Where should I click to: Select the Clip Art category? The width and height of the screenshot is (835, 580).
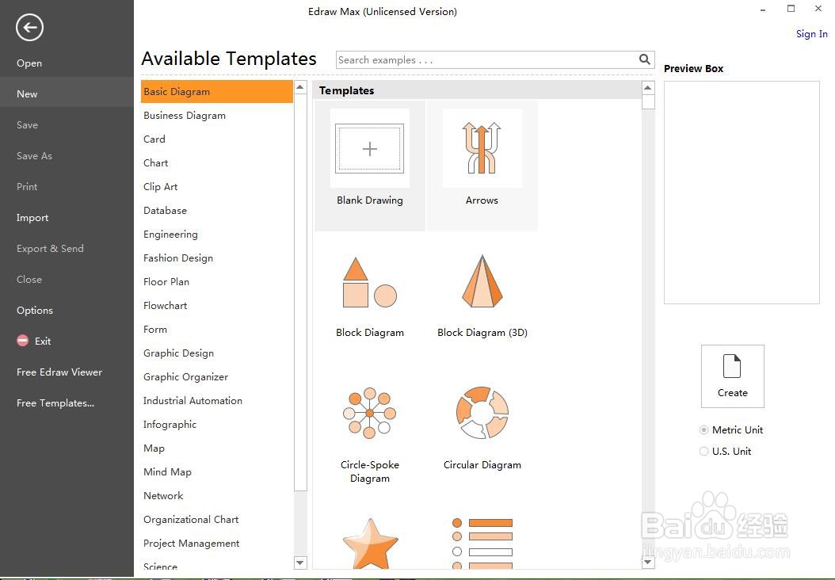[160, 186]
